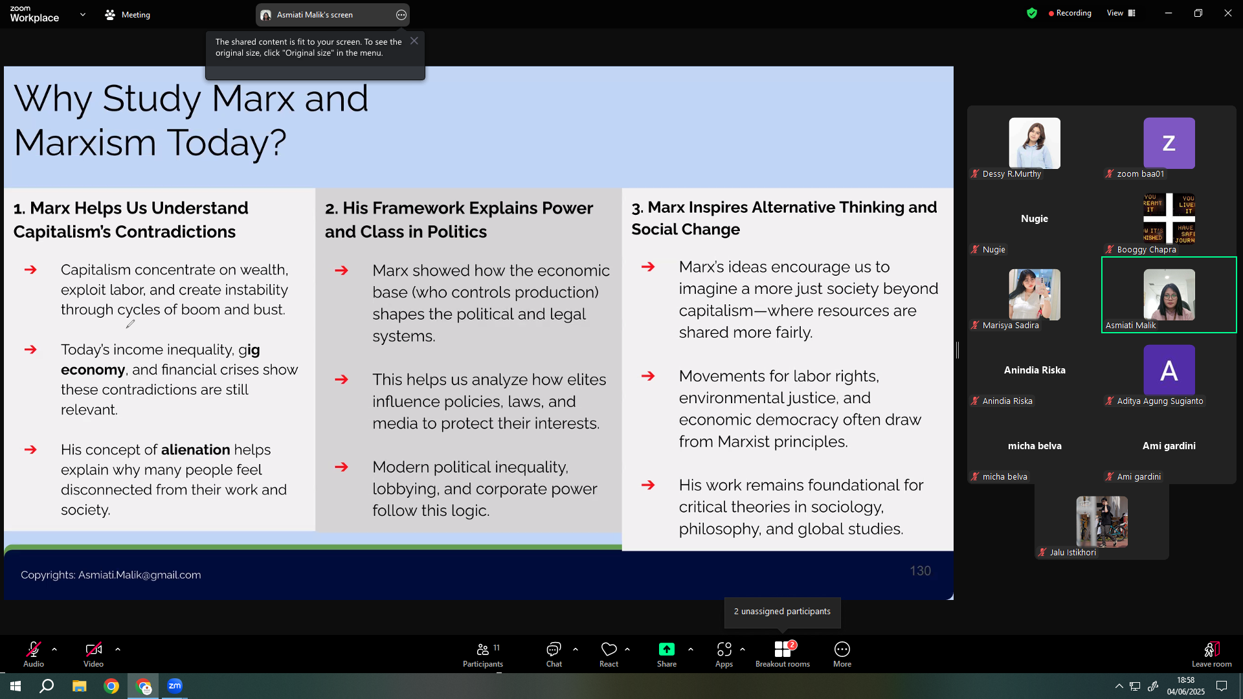Open the Windows Start menu
Screen dimensions: 1243x699
pos(16,686)
